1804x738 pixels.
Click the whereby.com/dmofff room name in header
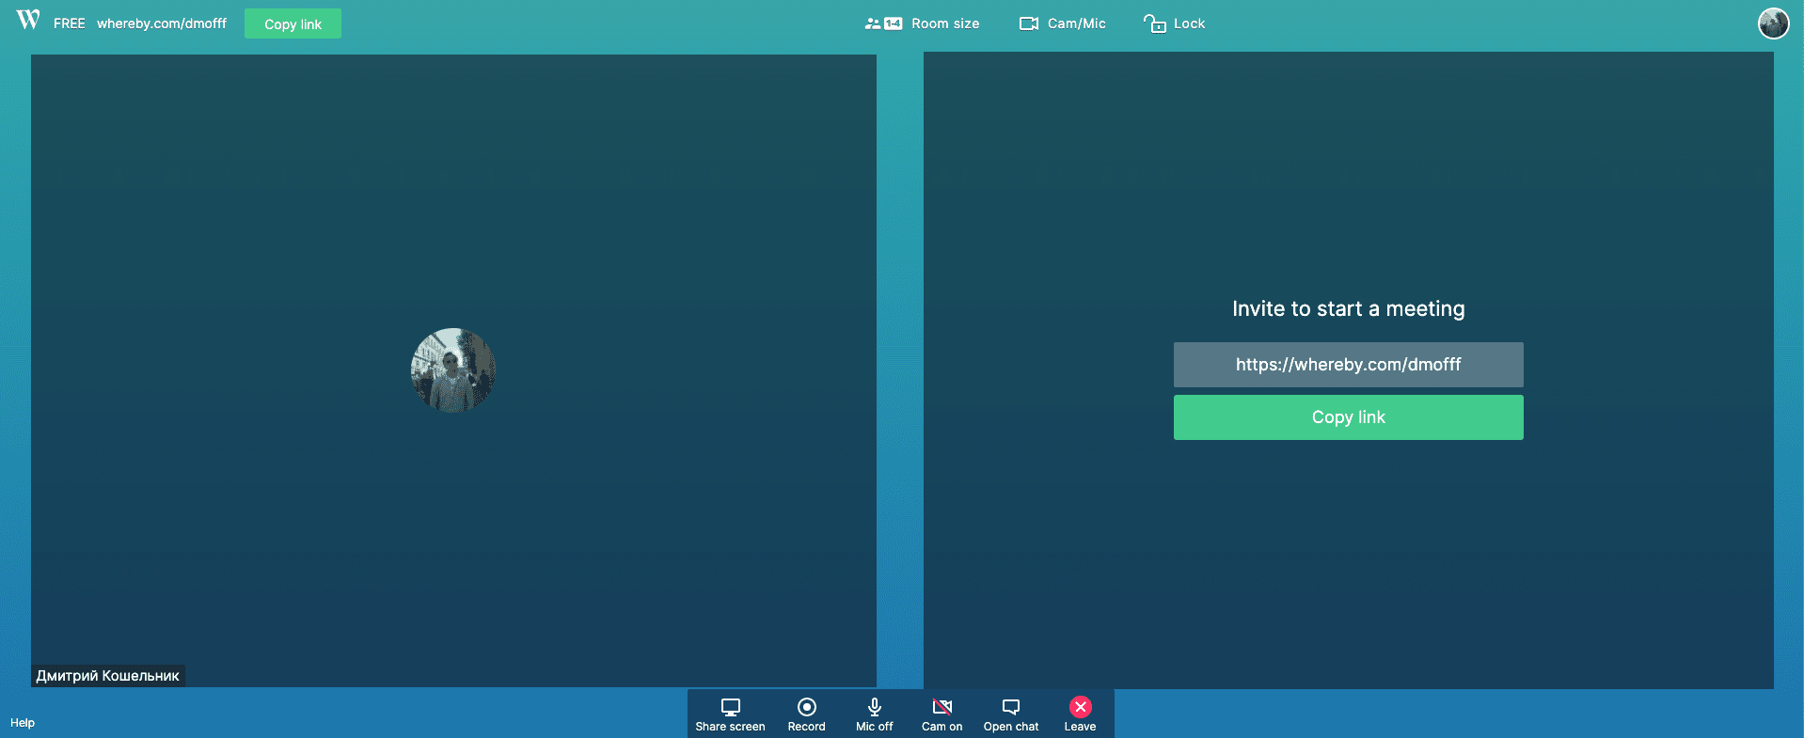click(x=162, y=24)
